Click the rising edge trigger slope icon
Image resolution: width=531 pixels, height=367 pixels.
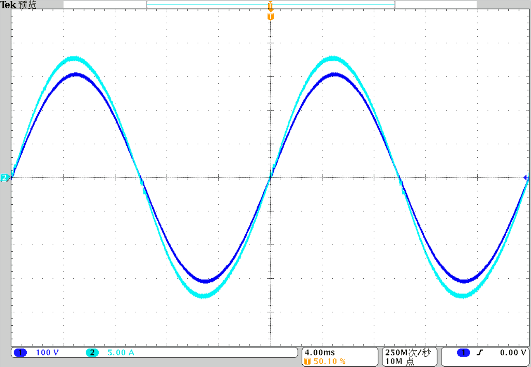pos(480,352)
